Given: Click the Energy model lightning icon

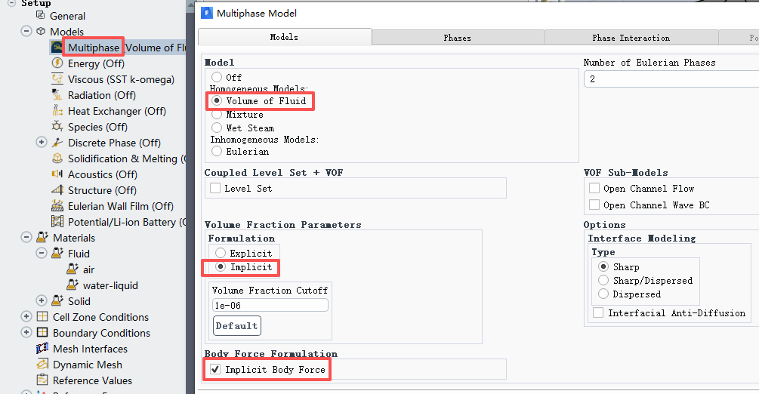Looking at the screenshot, I should tap(57, 63).
